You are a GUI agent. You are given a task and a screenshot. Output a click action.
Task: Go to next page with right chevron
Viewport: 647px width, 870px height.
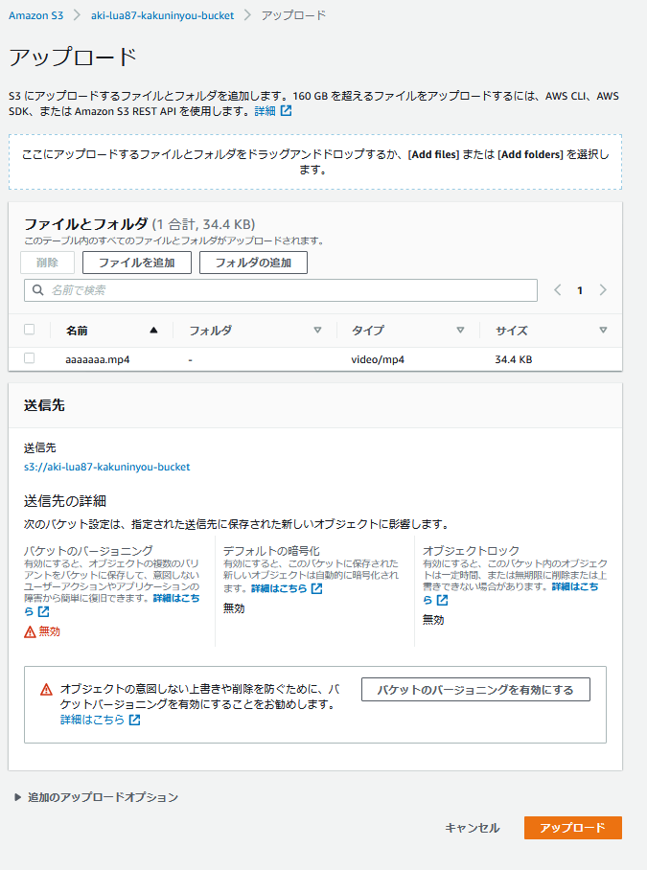pyautogui.click(x=603, y=289)
